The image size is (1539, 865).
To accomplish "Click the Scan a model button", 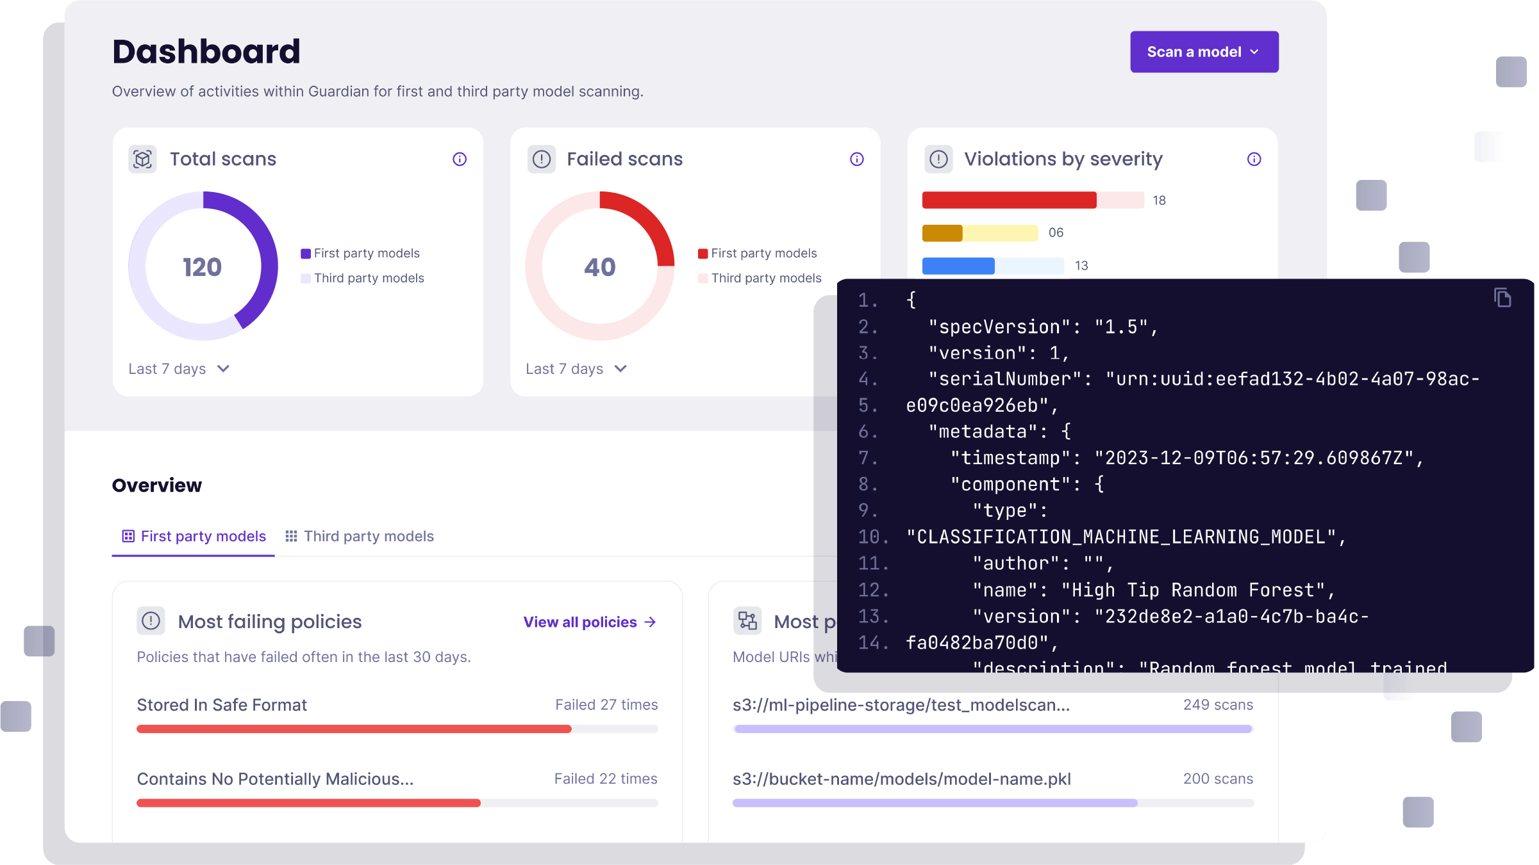I will pyautogui.click(x=1204, y=52).
